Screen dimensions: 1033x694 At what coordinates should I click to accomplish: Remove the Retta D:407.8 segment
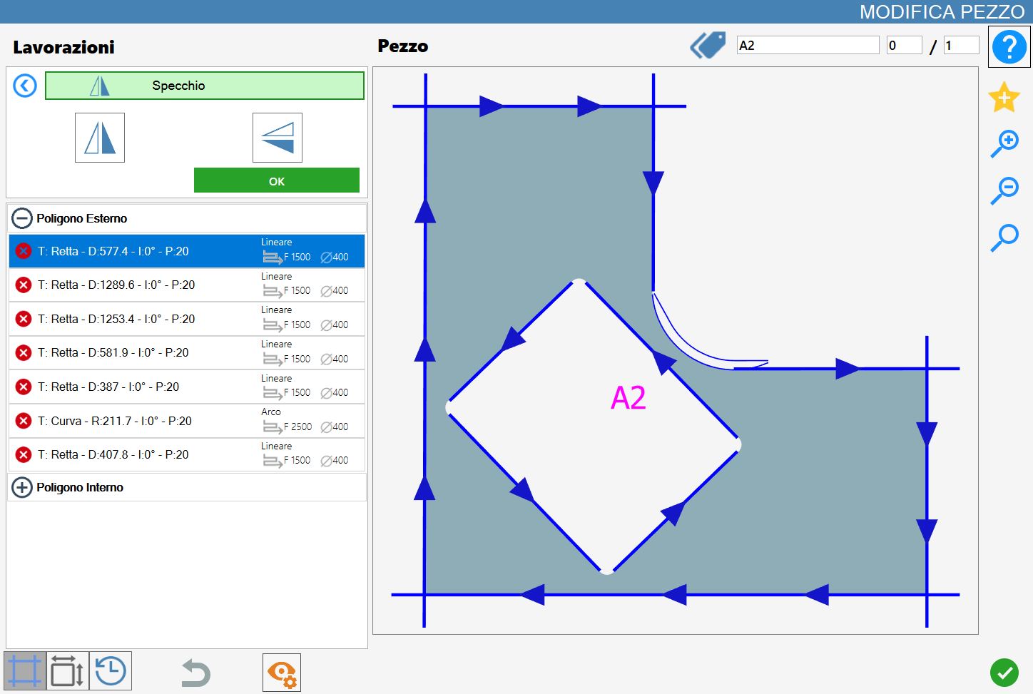pyautogui.click(x=24, y=454)
